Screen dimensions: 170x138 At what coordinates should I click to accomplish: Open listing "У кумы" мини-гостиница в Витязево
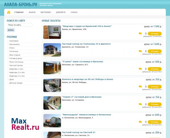point(82,62)
